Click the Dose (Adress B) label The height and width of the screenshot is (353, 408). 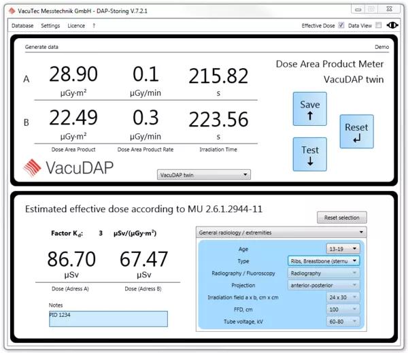coord(143,288)
